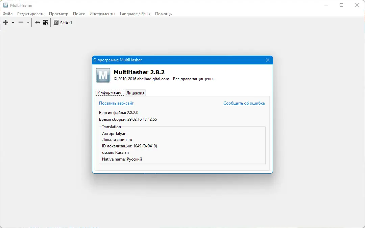Open the Файл menu

8,14
